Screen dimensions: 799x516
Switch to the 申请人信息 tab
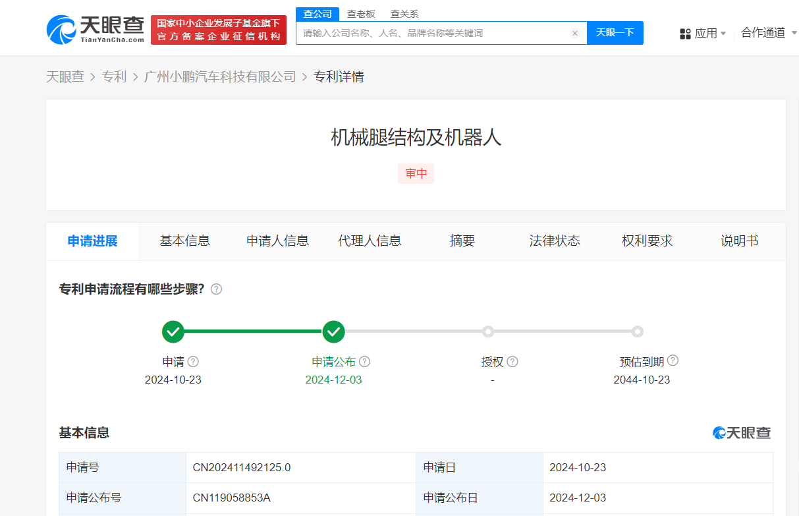point(278,241)
